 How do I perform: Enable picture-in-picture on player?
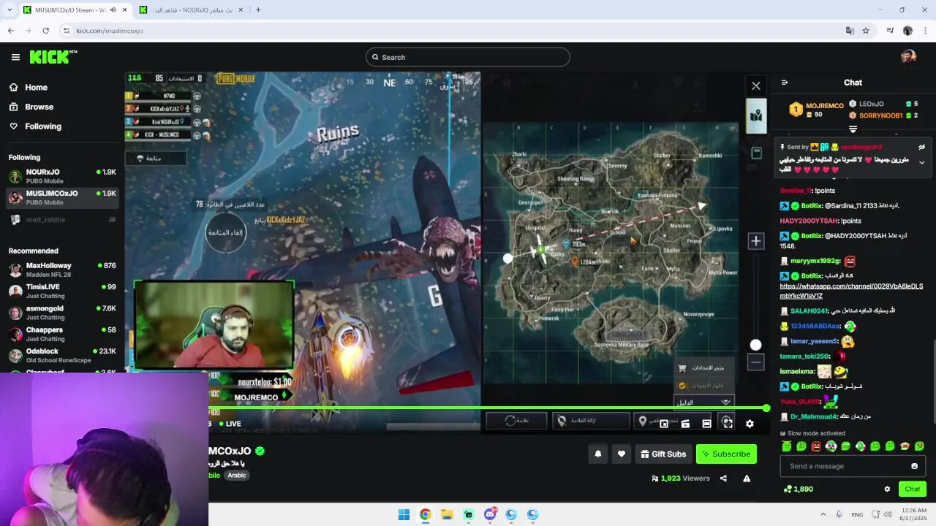pos(664,424)
